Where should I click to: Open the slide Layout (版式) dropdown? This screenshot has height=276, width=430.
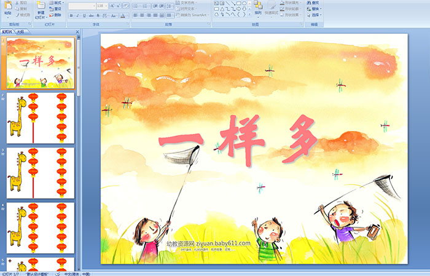pos(57,2)
